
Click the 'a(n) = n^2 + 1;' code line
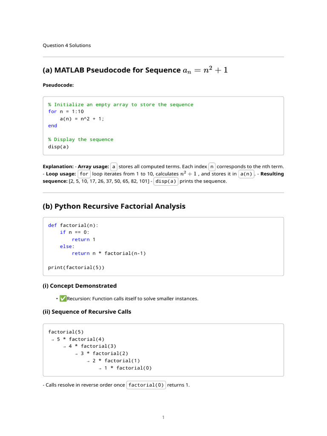82,119
